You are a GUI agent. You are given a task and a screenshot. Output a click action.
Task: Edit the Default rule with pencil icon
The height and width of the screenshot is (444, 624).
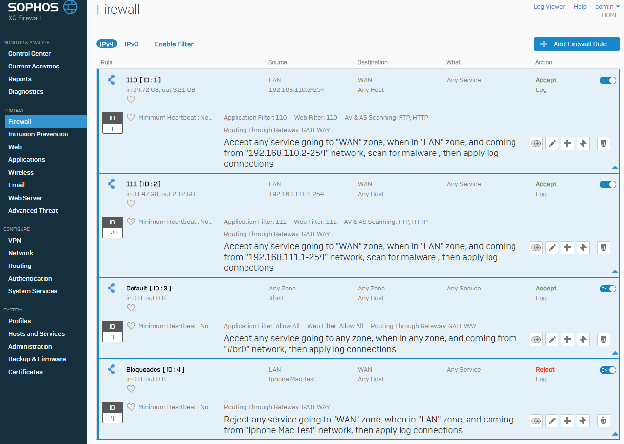pyautogui.click(x=552, y=339)
